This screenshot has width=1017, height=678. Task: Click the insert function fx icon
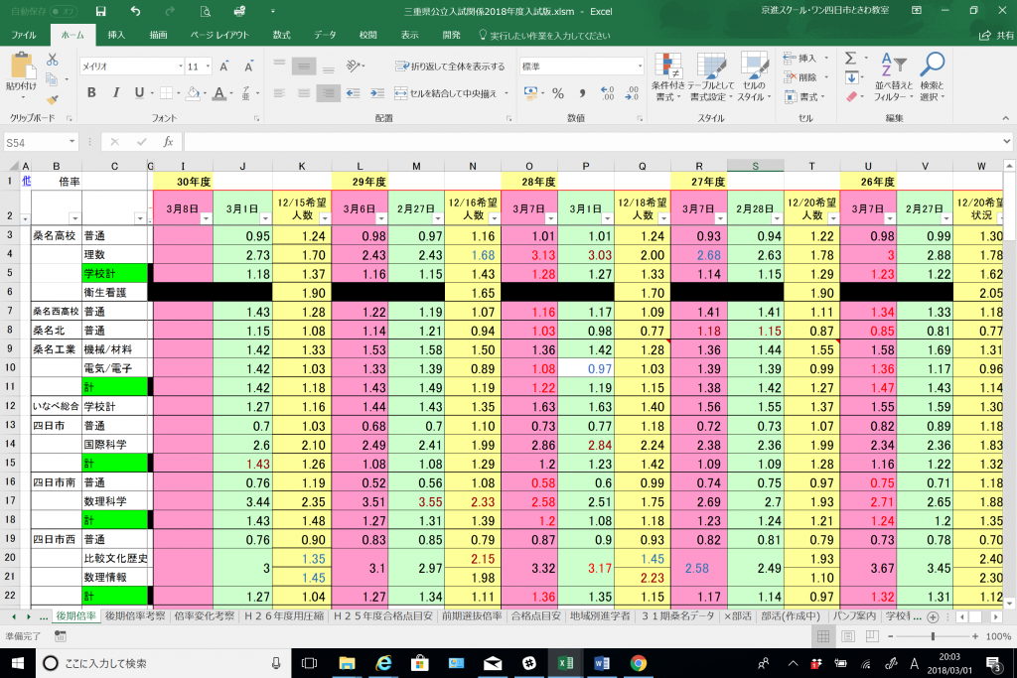[x=168, y=142]
